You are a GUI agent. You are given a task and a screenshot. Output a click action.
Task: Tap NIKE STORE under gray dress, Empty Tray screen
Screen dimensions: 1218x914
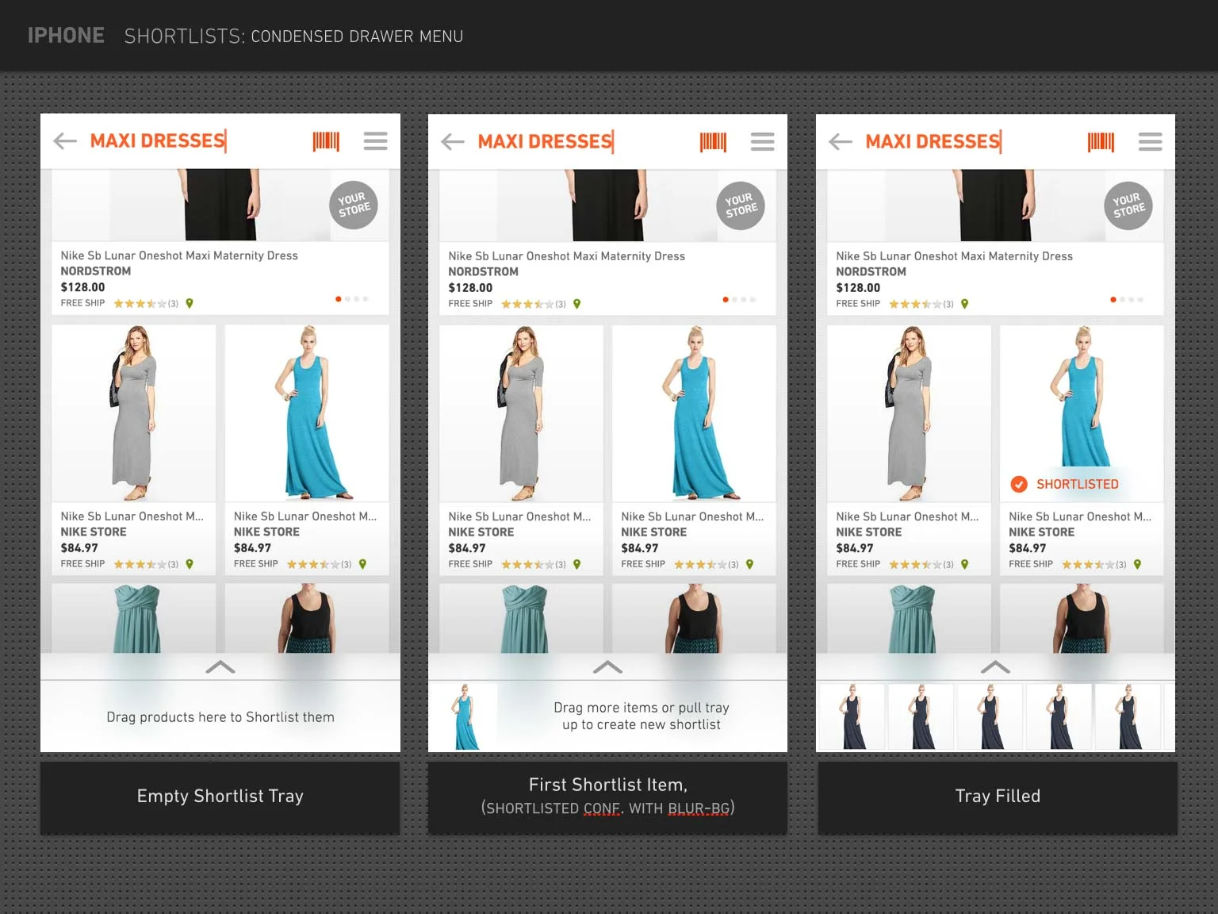94,532
